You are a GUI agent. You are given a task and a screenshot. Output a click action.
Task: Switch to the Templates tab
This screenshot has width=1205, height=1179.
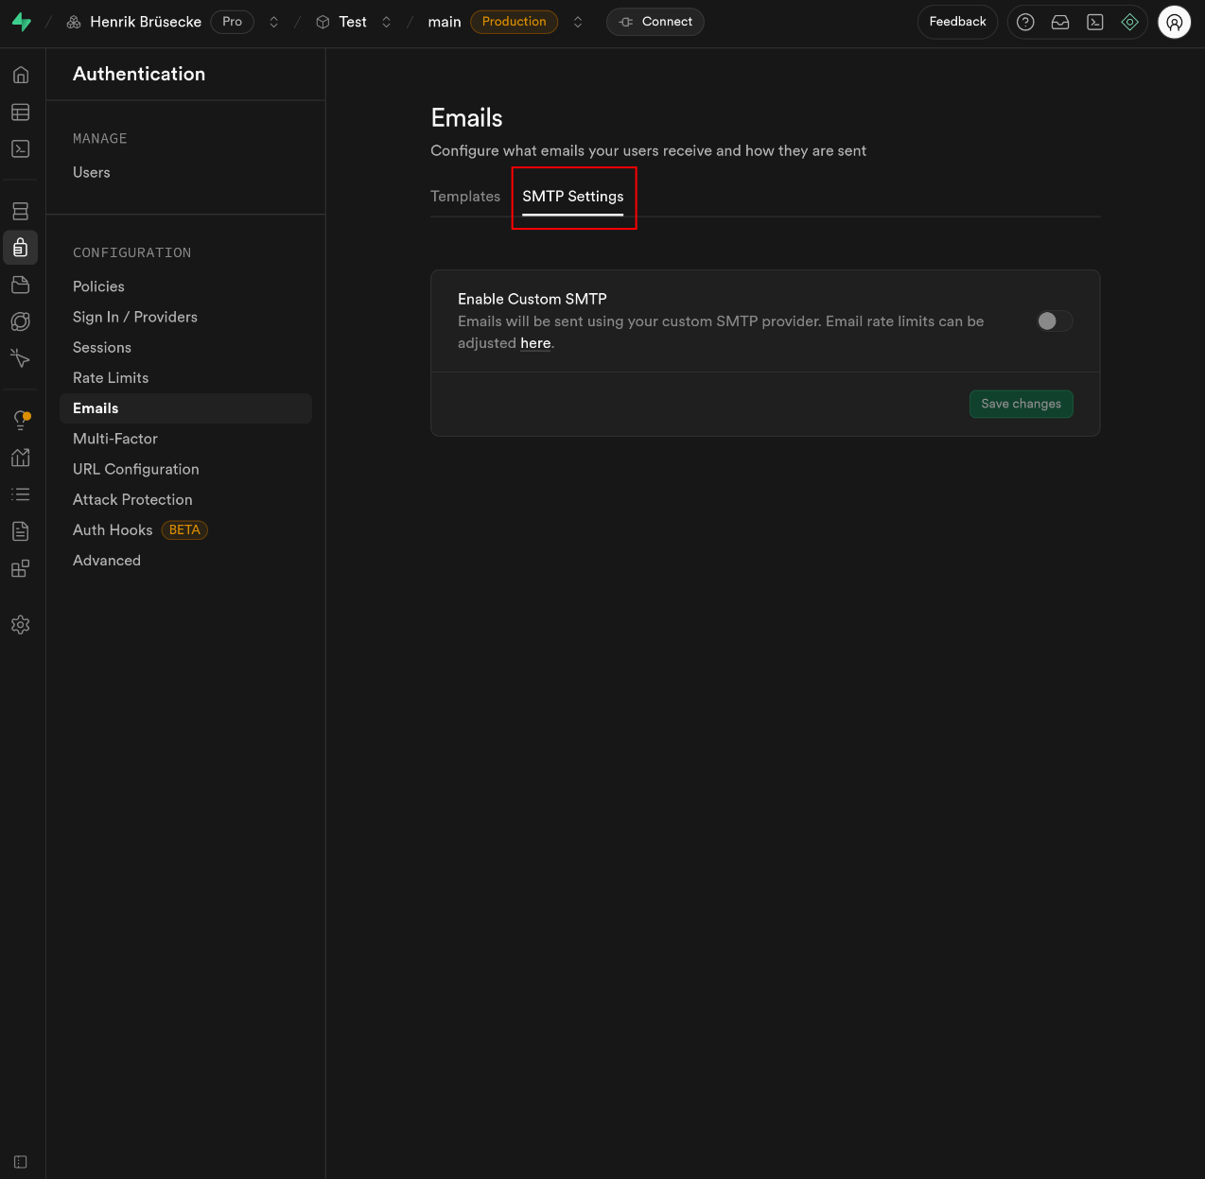(x=464, y=197)
